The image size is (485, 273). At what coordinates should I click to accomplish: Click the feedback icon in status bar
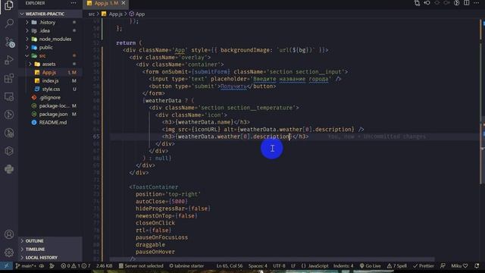[443, 266]
